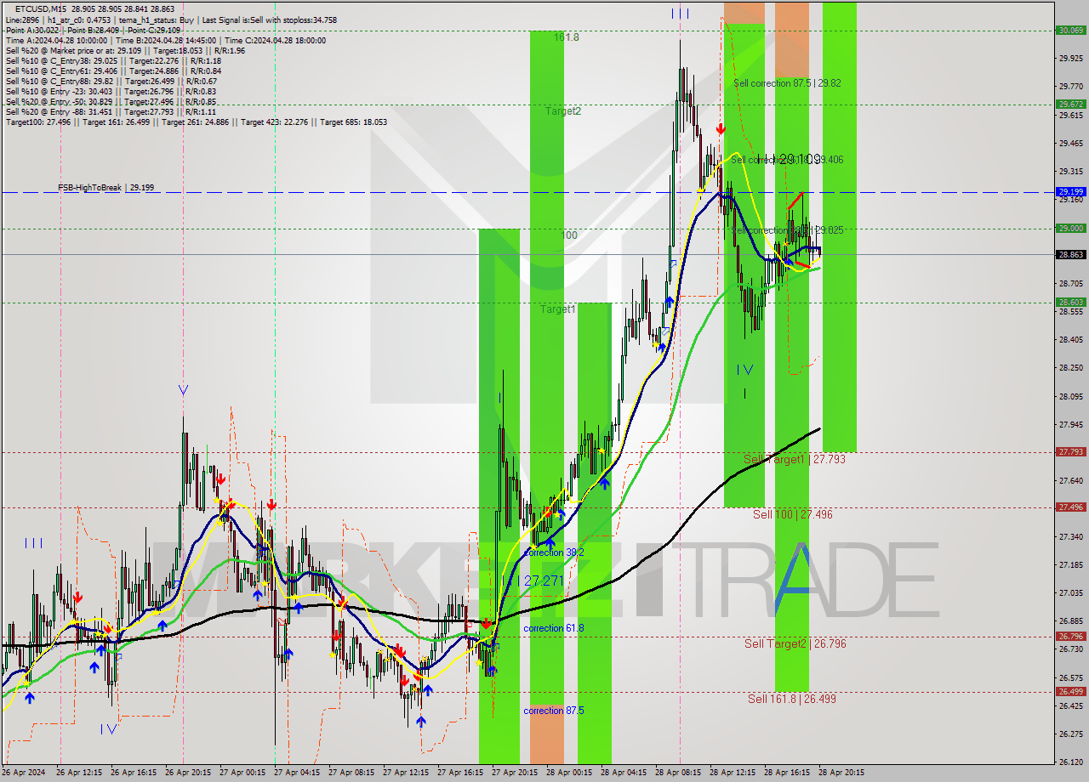Click the 'Target2' label on green bar

(x=563, y=110)
